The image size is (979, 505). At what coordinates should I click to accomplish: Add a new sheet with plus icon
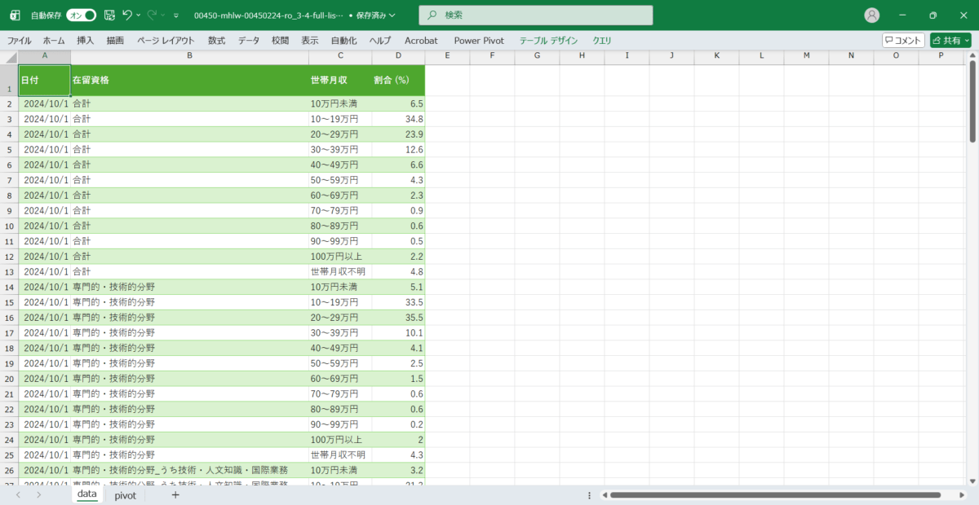click(175, 495)
